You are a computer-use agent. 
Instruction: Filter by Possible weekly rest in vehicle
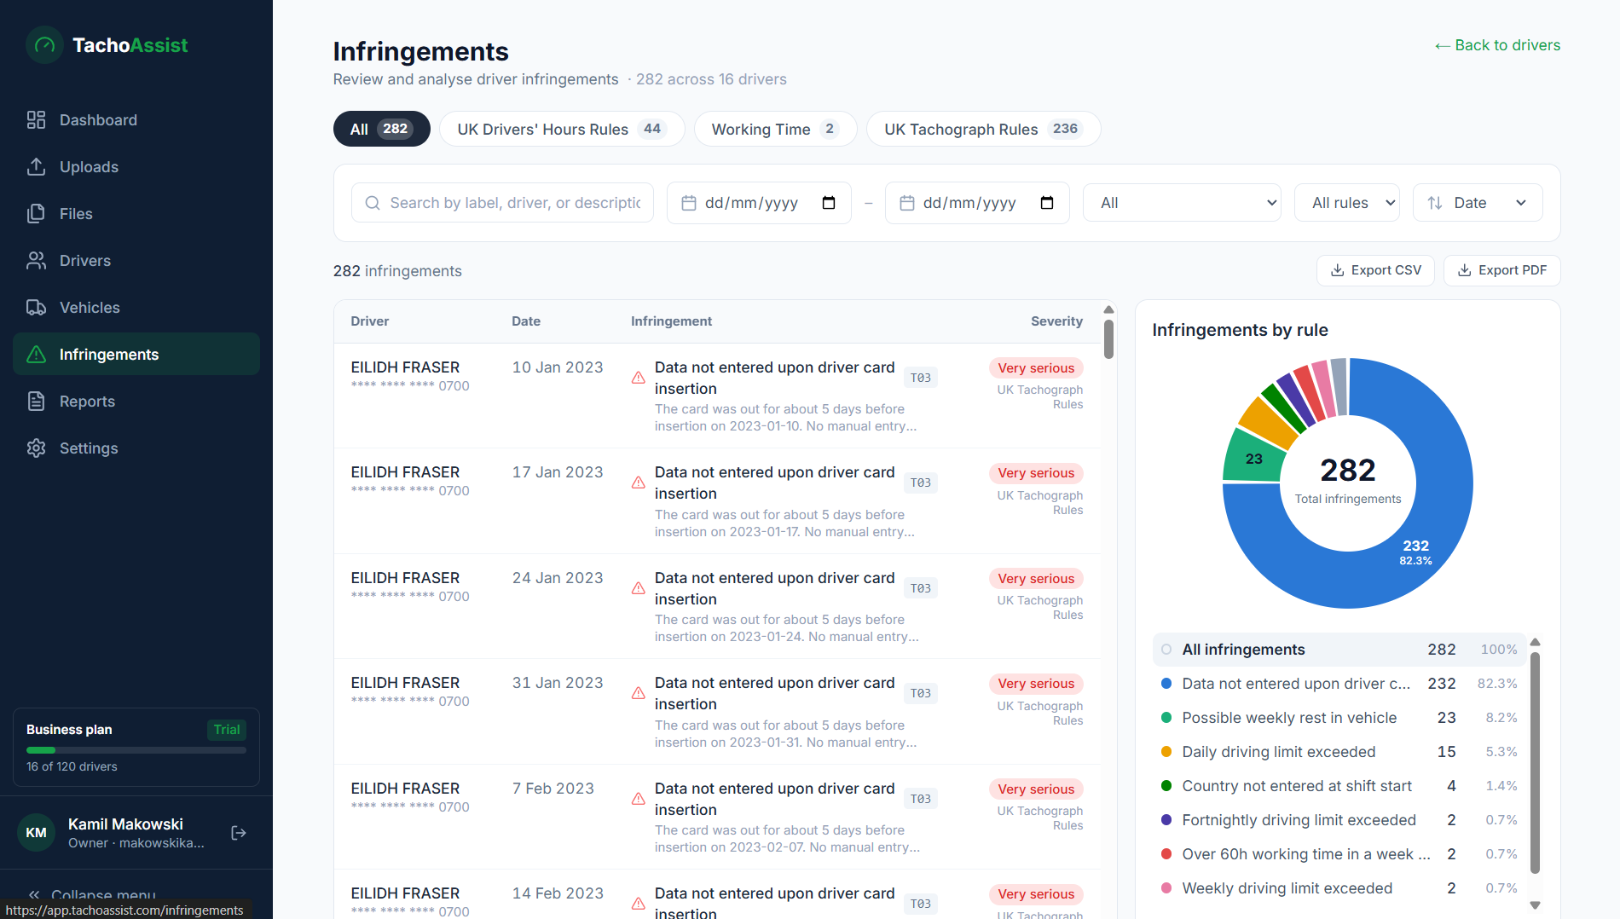point(1339,718)
